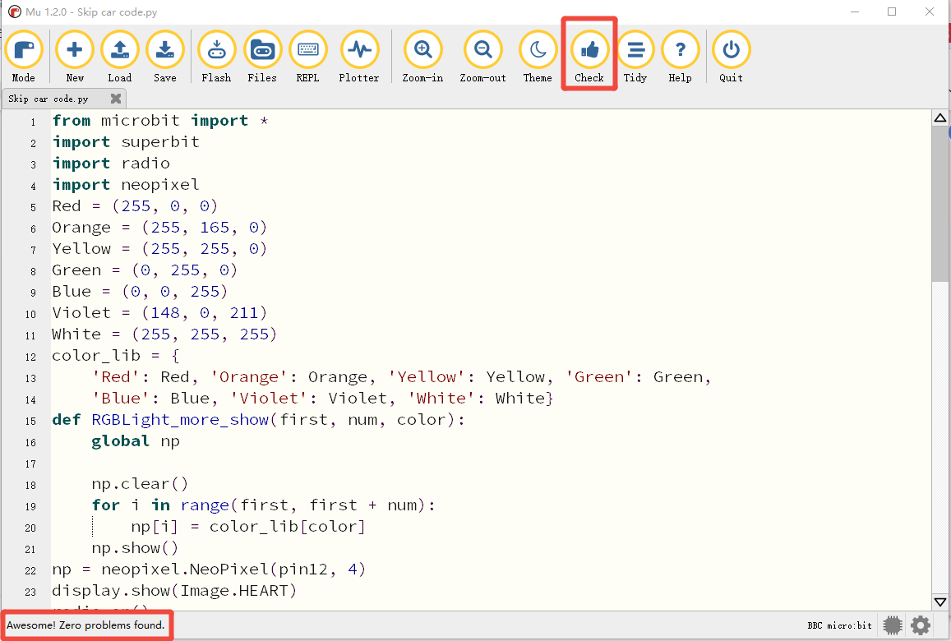Open Mu administration gear settings
951x641 pixels.
pyautogui.click(x=921, y=625)
